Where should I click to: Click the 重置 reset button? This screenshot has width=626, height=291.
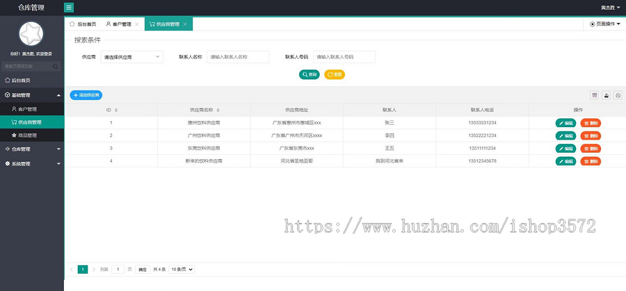[335, 74]
